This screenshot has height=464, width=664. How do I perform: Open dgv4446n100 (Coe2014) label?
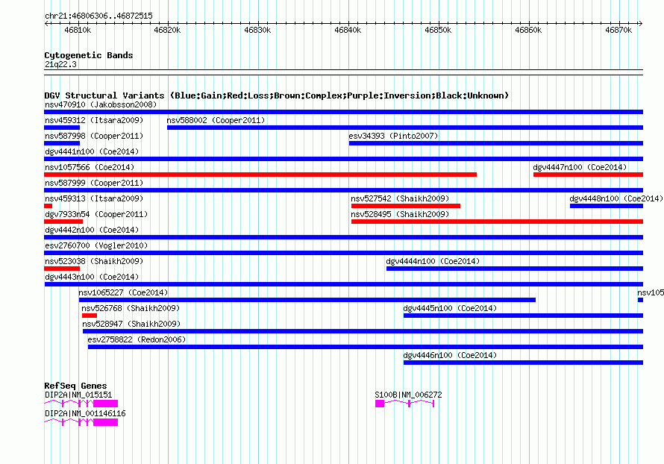tap(450, 355)
